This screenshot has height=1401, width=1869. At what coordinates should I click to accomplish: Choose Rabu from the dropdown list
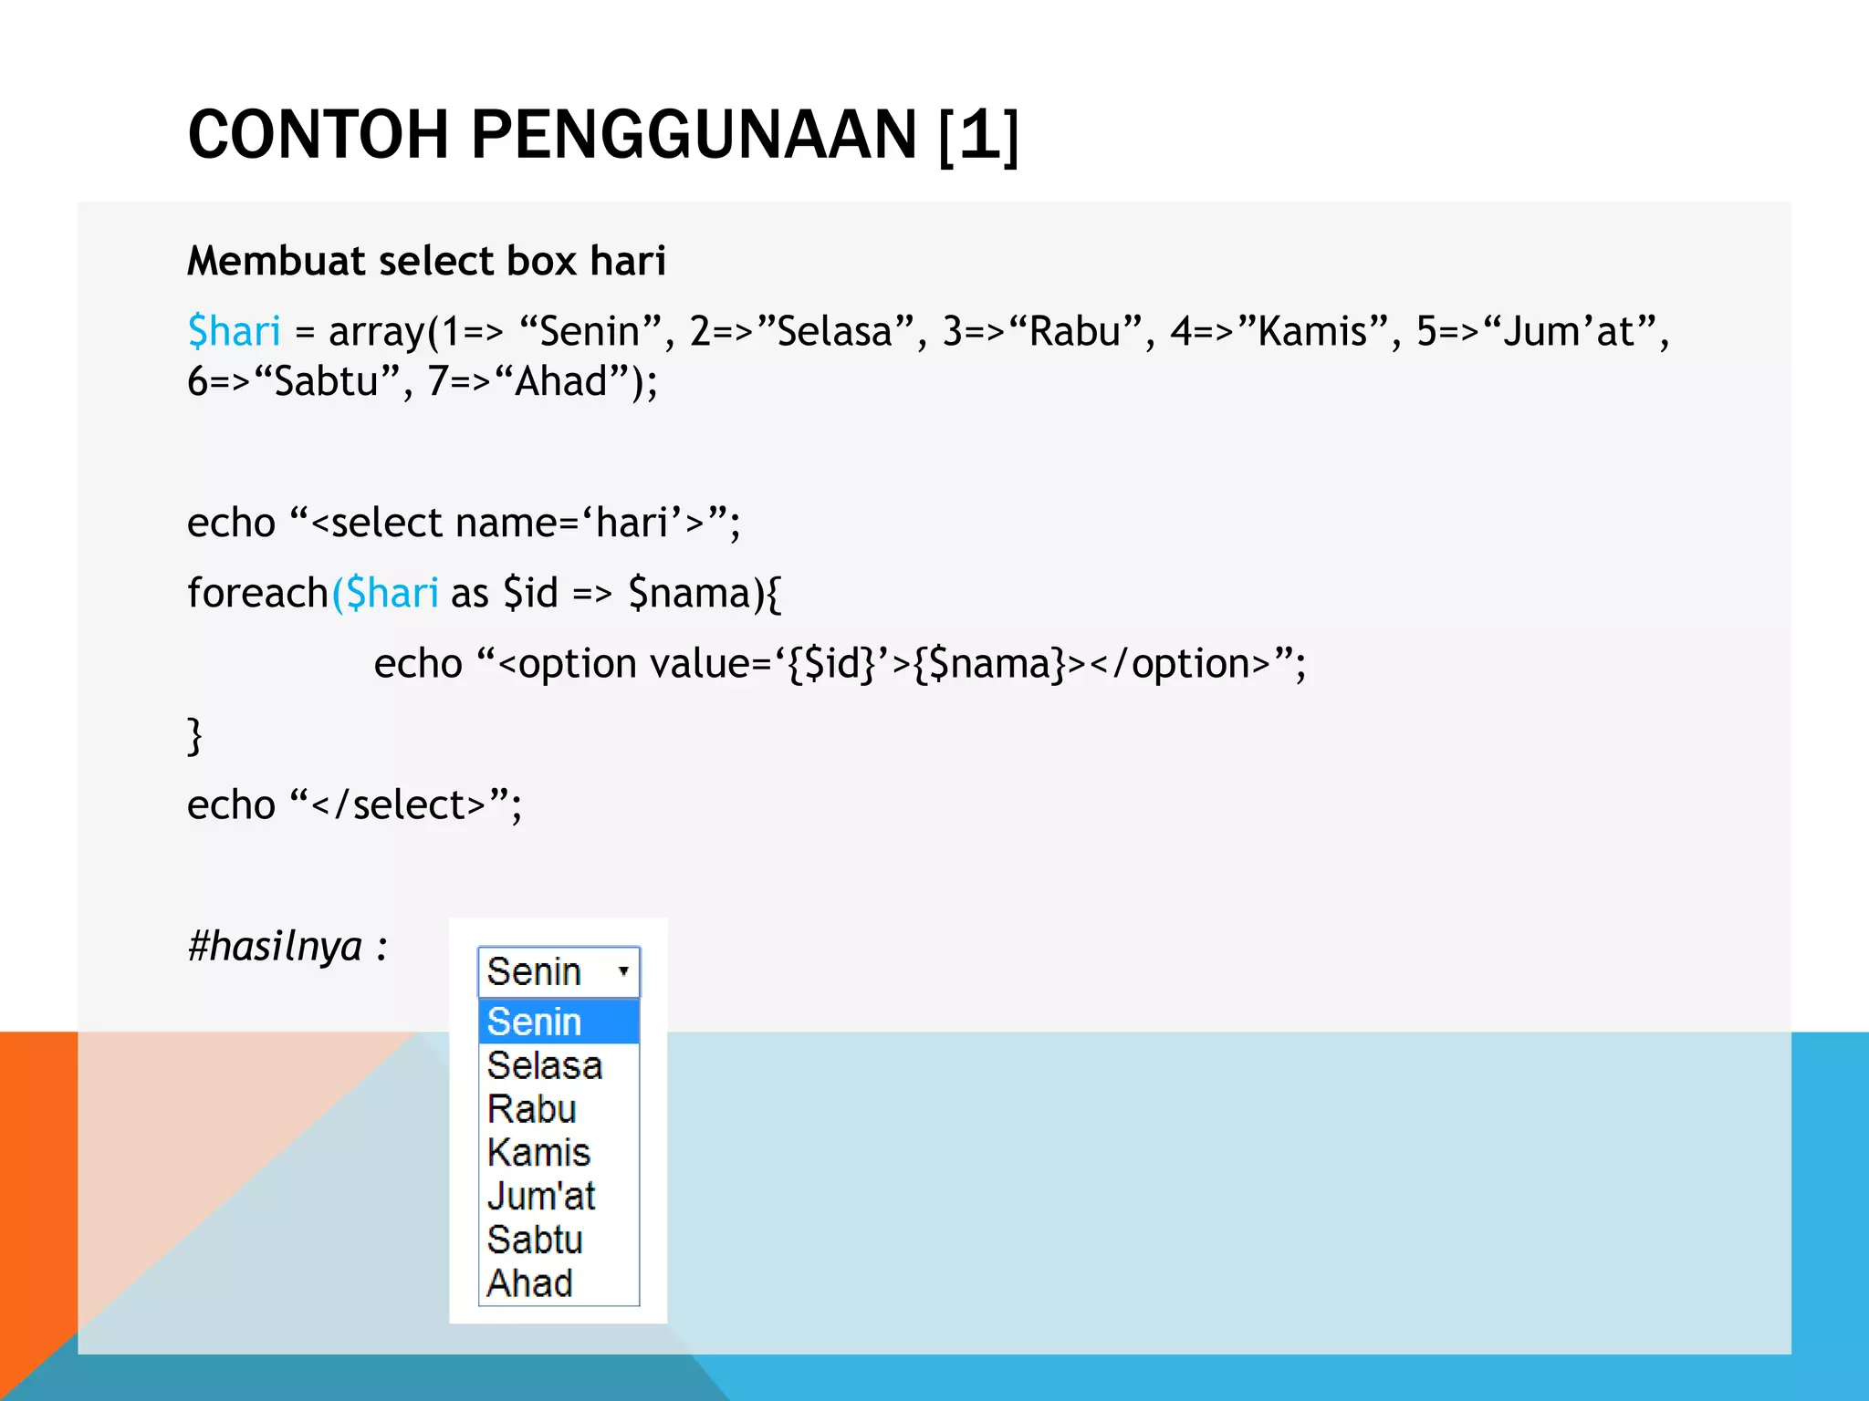point(559,1109)
